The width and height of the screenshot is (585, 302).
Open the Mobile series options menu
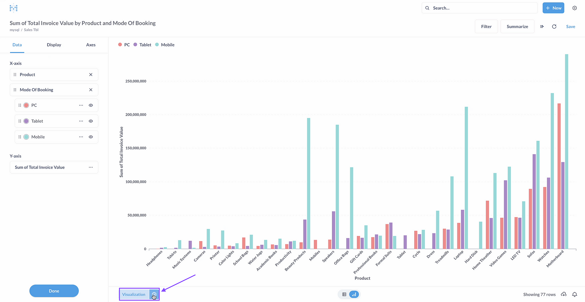[81, 137]
